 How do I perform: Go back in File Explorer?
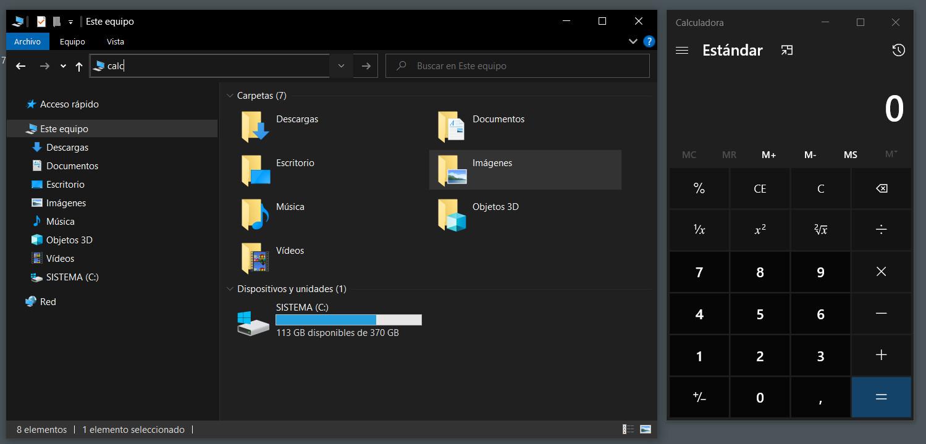21,66
